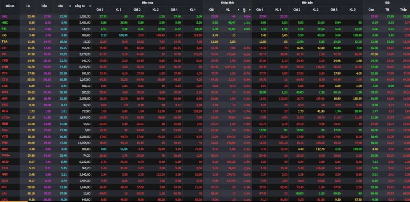Open stock symbol CRE
Viewport: 410px width, 202px height.
[5, 86]
